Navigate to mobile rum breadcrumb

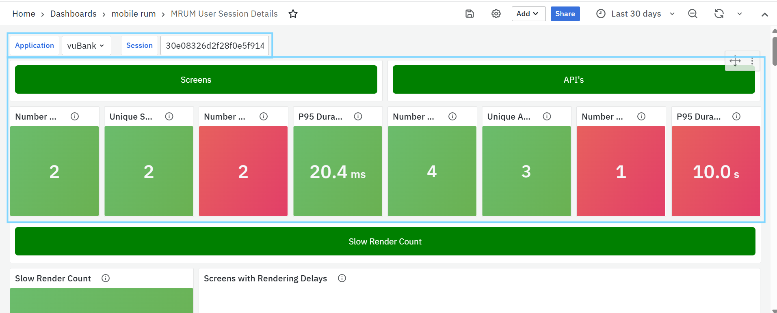coord(134,14)
